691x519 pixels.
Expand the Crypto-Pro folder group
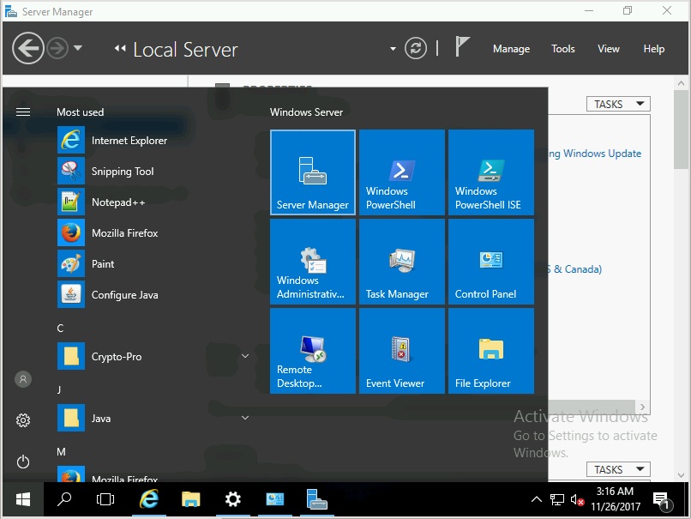[x=245, y=356]
